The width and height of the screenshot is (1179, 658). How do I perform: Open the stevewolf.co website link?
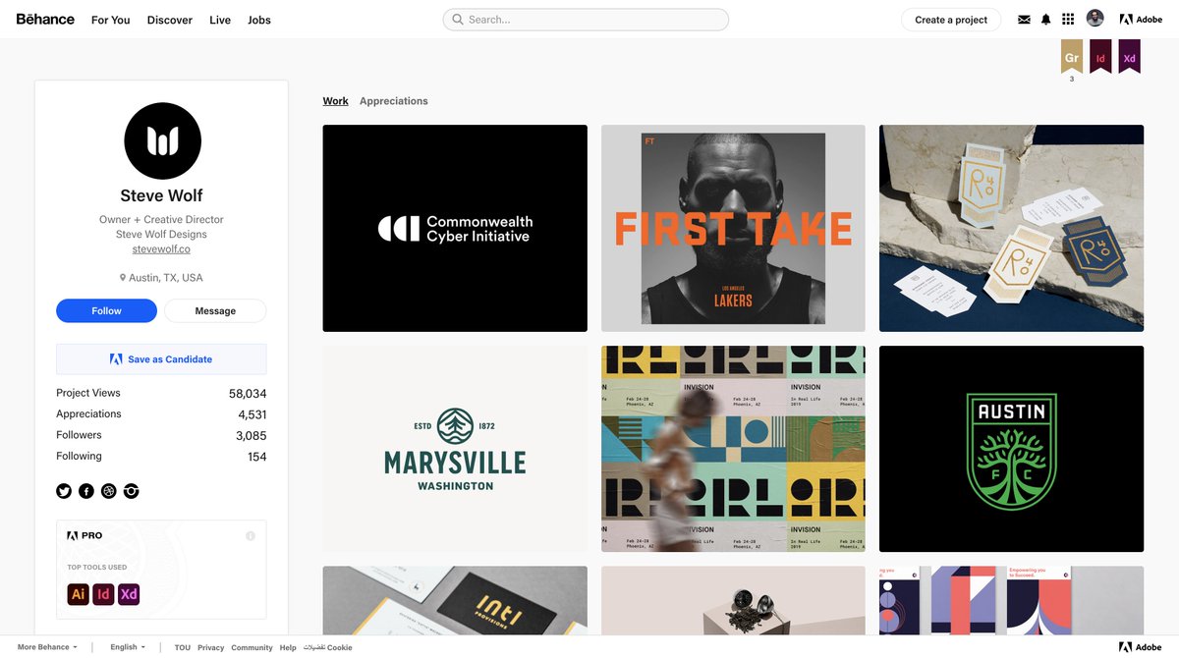pyautogui.click(x=161, y=249)
